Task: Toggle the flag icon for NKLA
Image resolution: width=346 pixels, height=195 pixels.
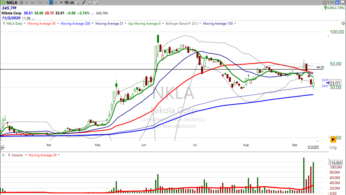Action: 329,3
